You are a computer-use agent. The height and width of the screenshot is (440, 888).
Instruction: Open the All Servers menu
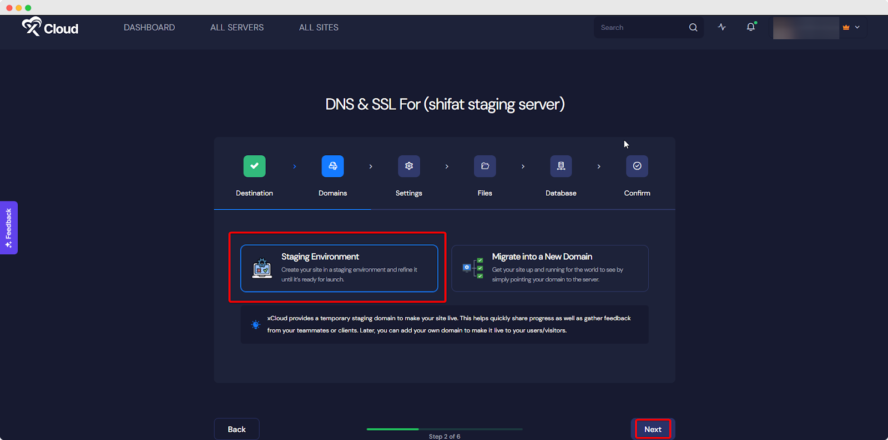click(237, 28)
